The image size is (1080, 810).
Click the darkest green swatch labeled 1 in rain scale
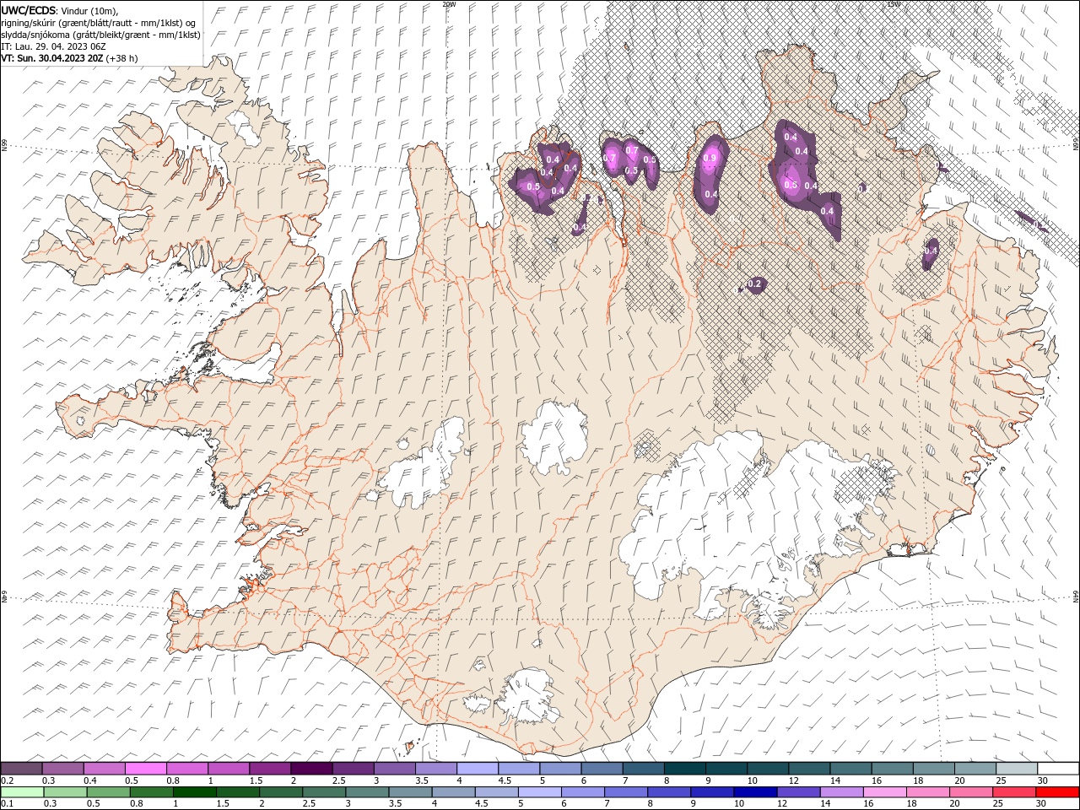194,792
